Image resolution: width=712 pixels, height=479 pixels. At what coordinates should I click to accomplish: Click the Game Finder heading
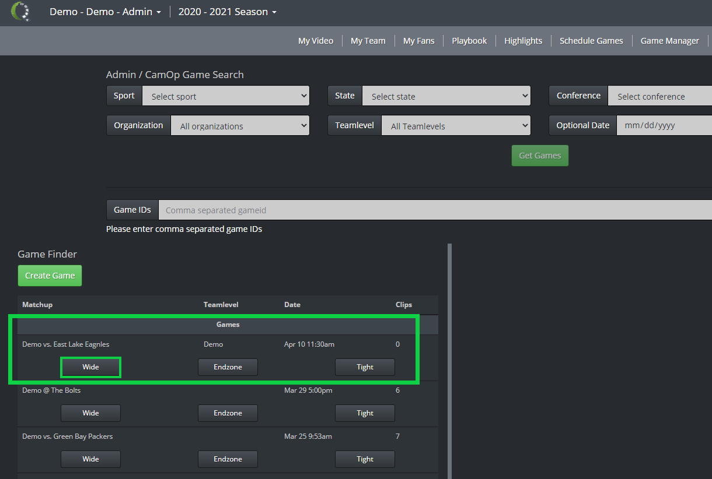[x=47, y=254]
